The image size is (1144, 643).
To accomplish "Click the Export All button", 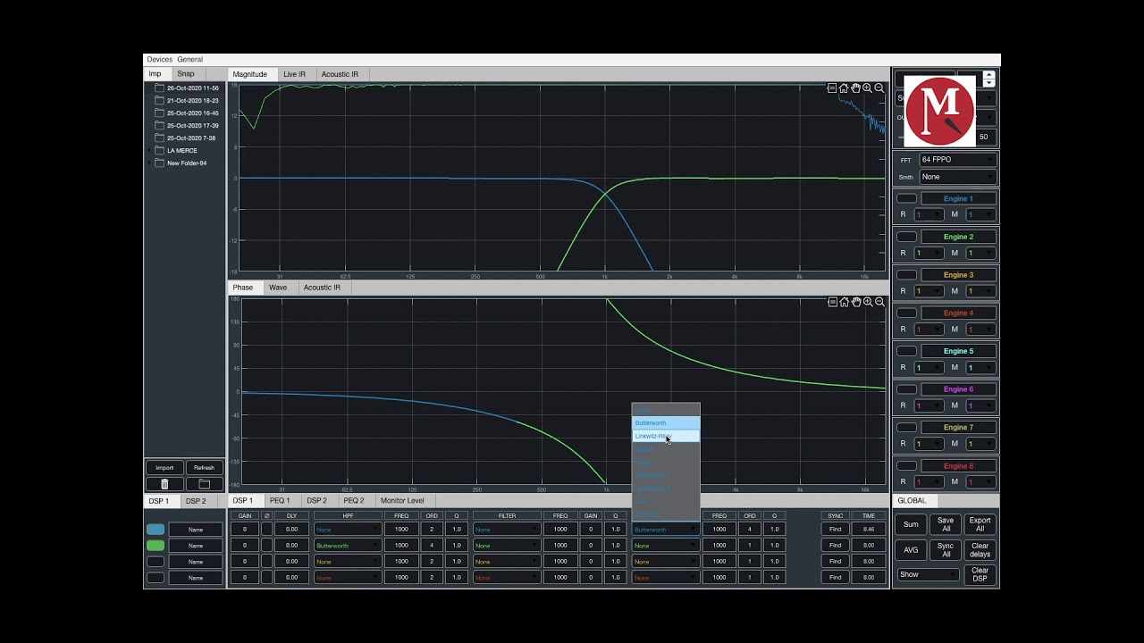I will [980, 524].
